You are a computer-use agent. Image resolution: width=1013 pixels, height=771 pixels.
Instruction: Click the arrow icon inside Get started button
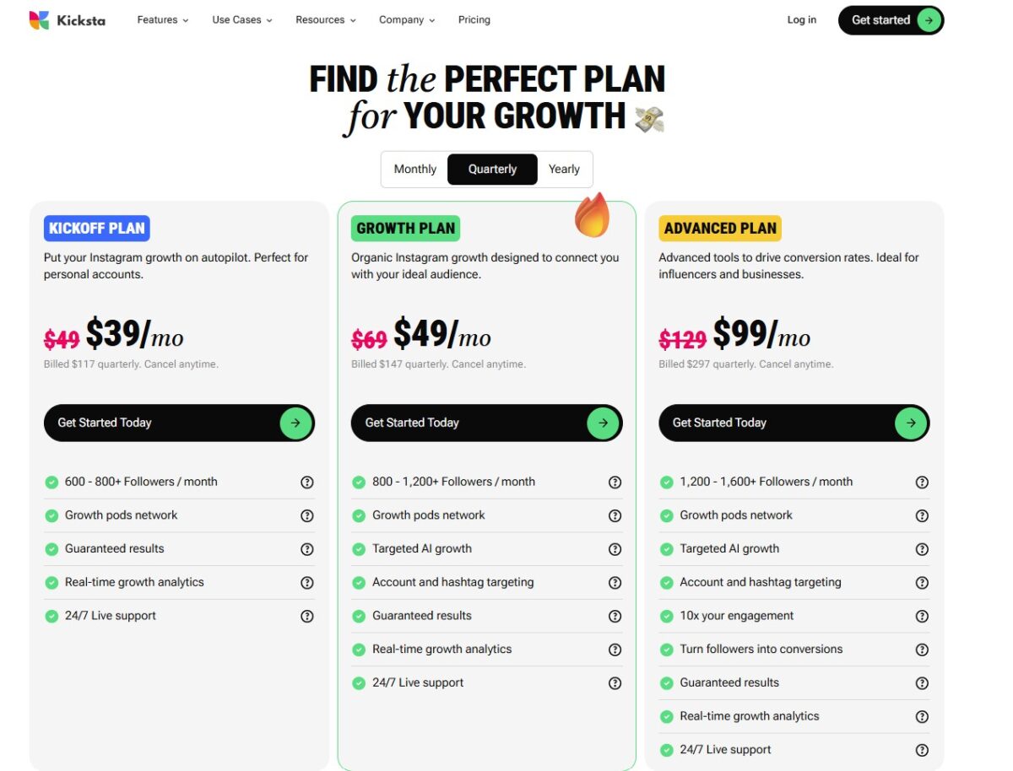coord(929,19)
